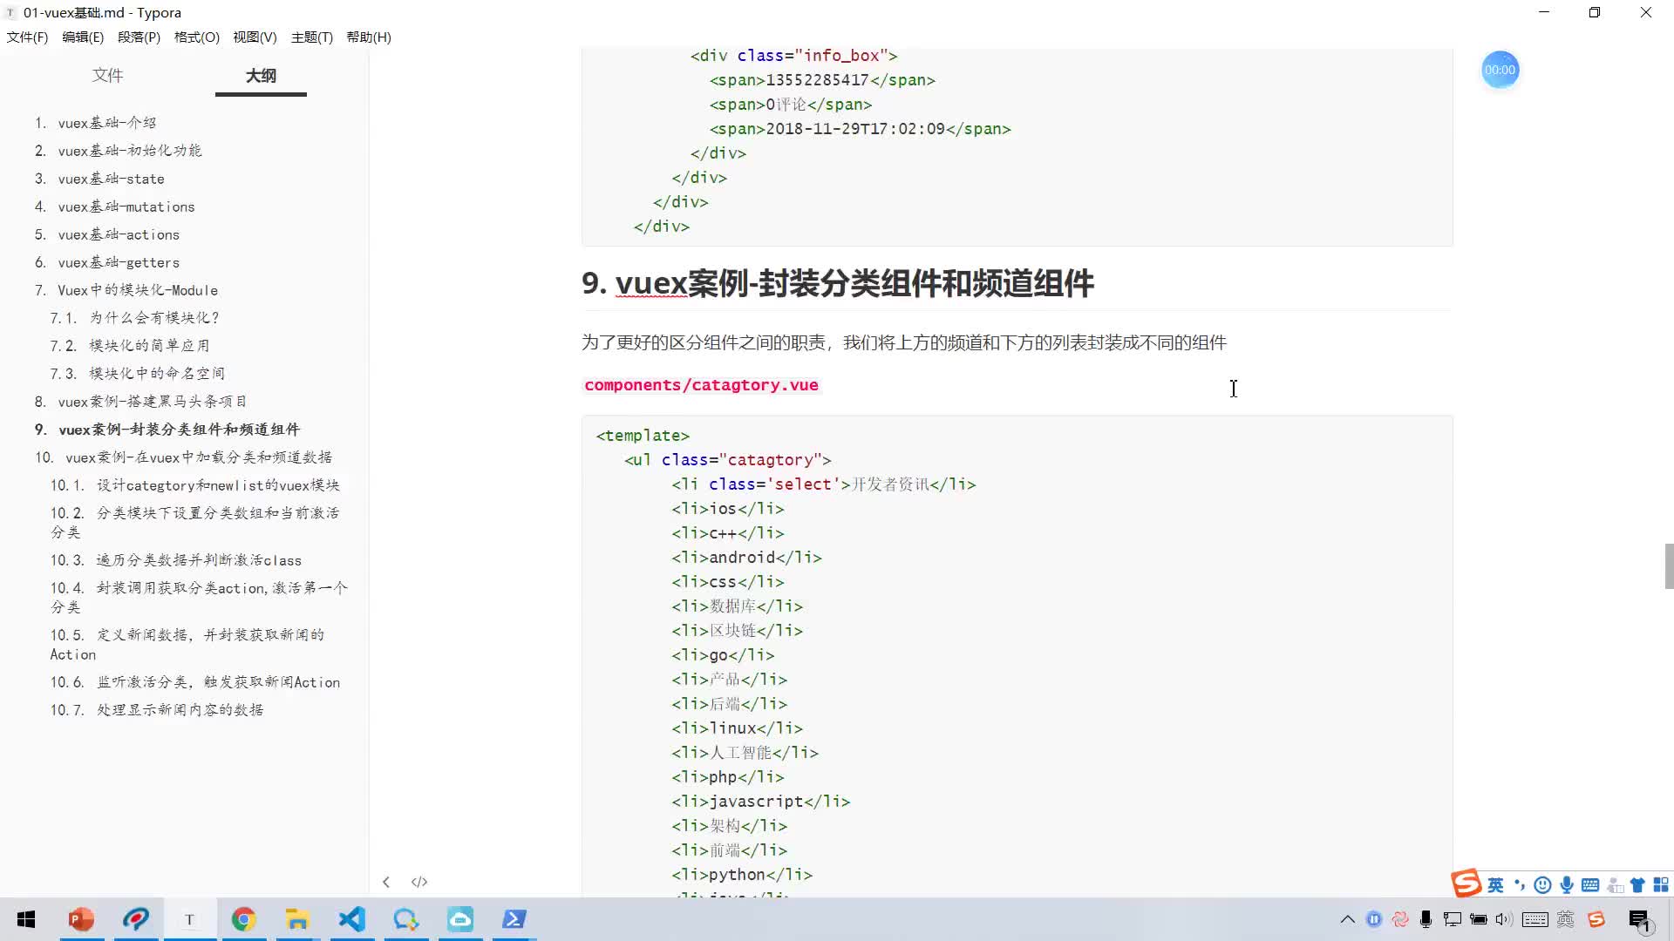Image resolution: width=1674 pixels, height=941 pixels.
Task: Open File Explorer from the taskbar
Action: [297, 919]
